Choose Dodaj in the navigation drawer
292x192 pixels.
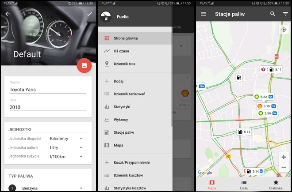pos(135,81)
